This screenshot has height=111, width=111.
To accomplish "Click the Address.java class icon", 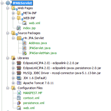I will click(x=25, y=43).
